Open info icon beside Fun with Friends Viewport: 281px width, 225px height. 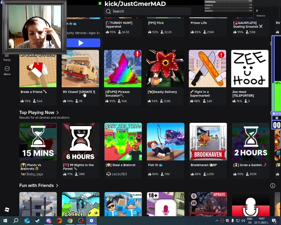(273, 186)
